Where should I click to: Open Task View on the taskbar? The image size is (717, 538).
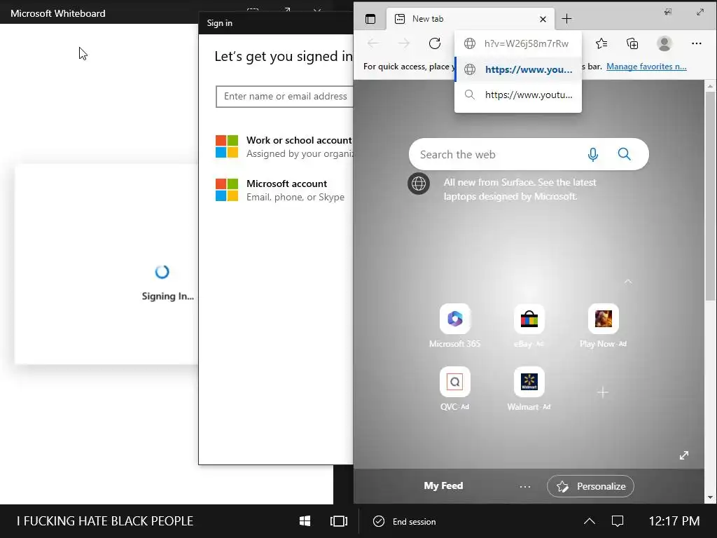tap(339, 521)
